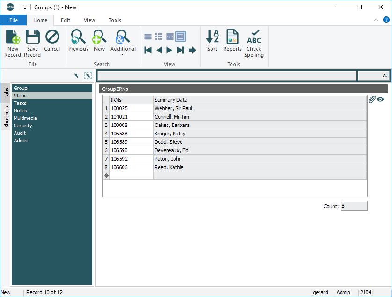392x297 pixels.
Task: Go to the first record
Action: (x=148, y=50)
